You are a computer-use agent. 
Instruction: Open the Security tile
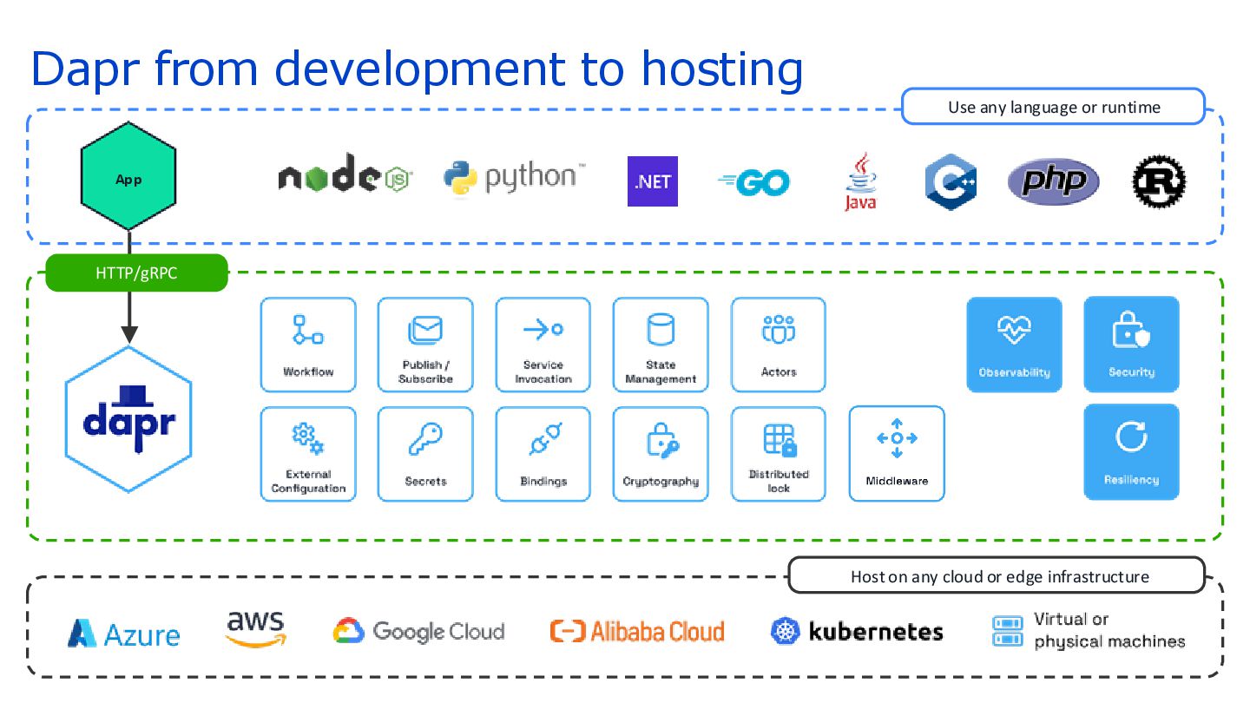coord(1132,345)
